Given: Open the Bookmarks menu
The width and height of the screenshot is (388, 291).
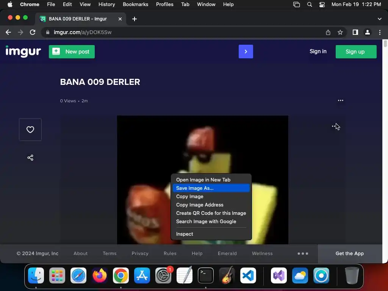Looking at the screenshot, I should coord(135,4).
